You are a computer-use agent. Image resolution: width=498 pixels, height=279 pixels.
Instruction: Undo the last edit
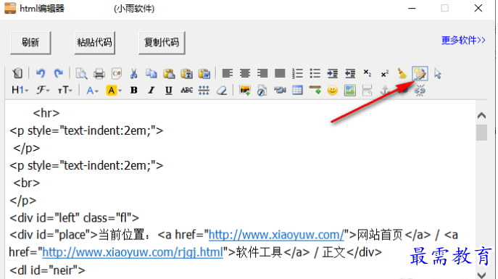point(41,74)
